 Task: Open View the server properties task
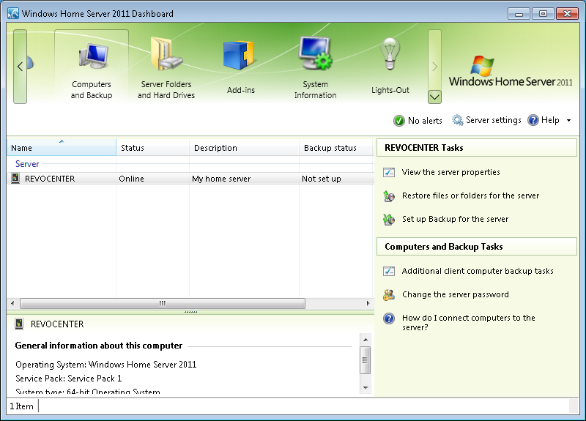coord(450,172)
